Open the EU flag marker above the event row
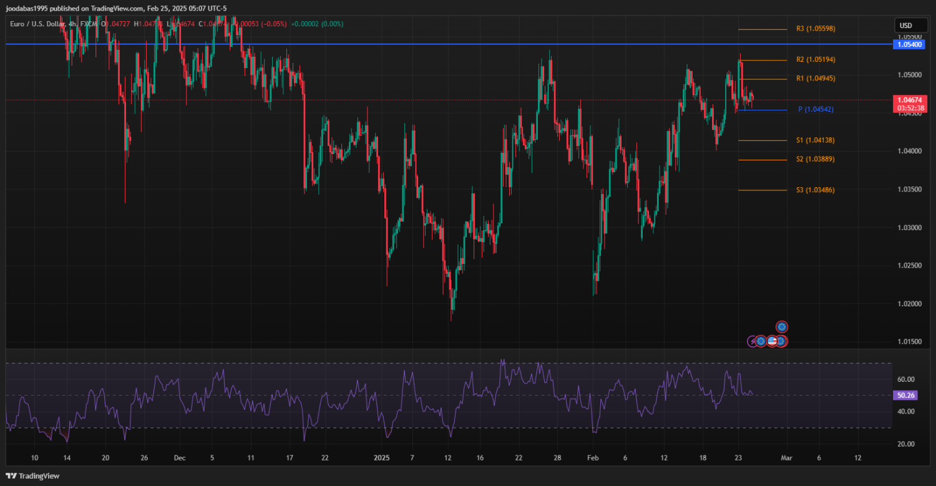Image resolution: width=936 pixels, height=486 pixels. point(782,326)
